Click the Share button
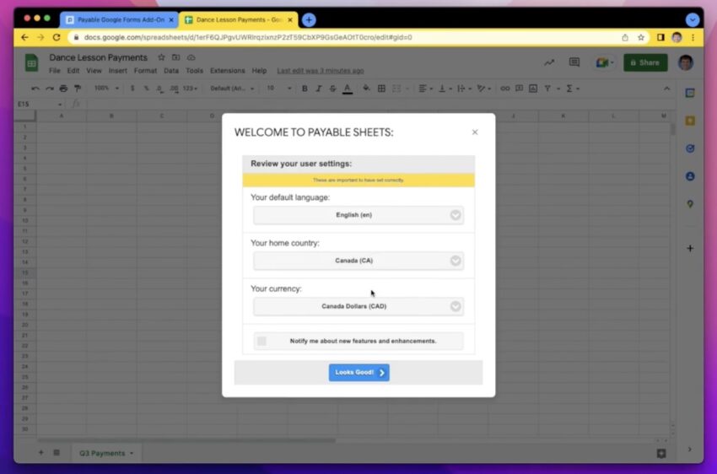The width and height of the screenshot is (717, 474). click(x=645, y=62)
